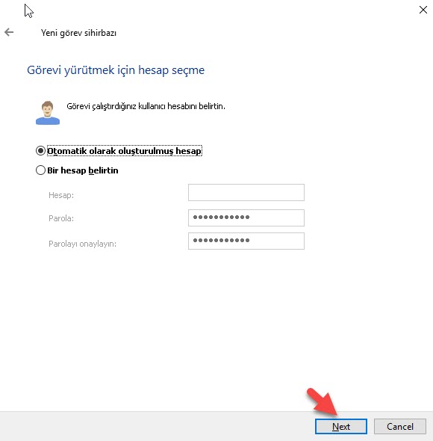Viewport: 433px width, 441px height.
Task: Click the Next button
Action: 341,426
